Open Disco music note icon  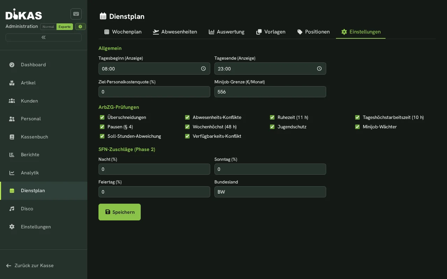coord(12,209)
